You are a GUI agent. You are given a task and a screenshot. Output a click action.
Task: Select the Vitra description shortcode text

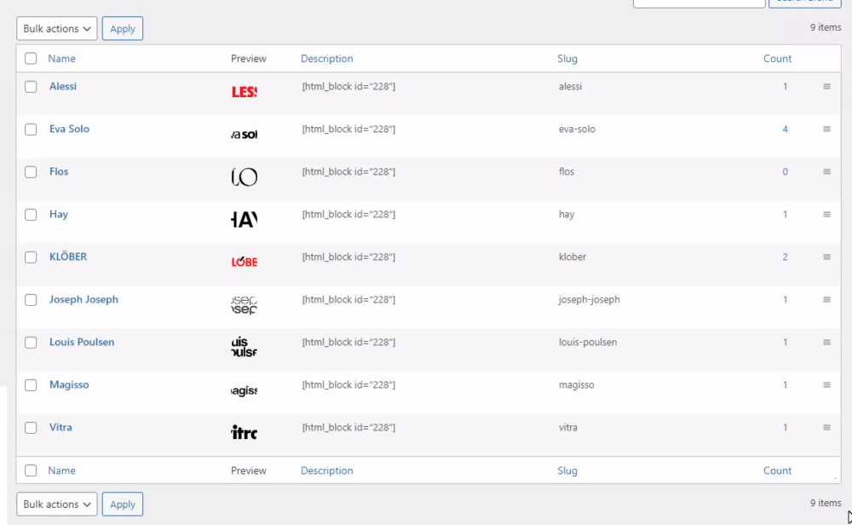click(x=348, y=427)
